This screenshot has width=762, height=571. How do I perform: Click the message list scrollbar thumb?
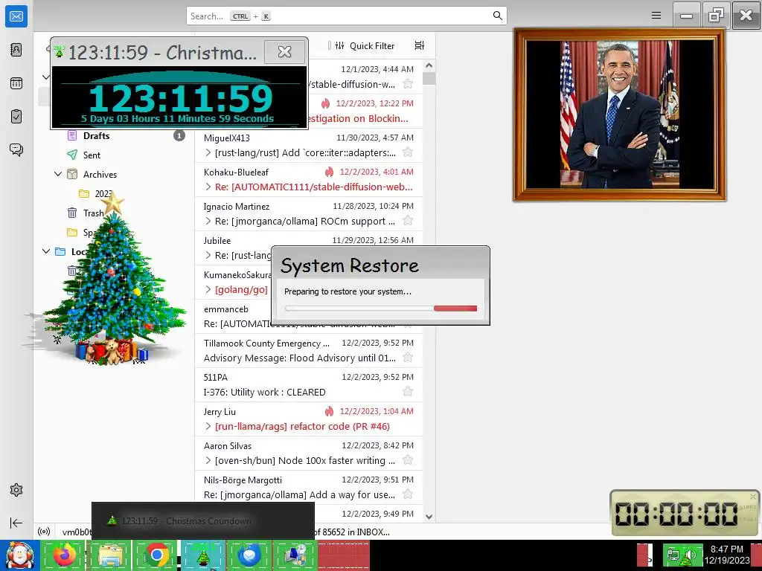pyautogui.click(x=429, y=79)
